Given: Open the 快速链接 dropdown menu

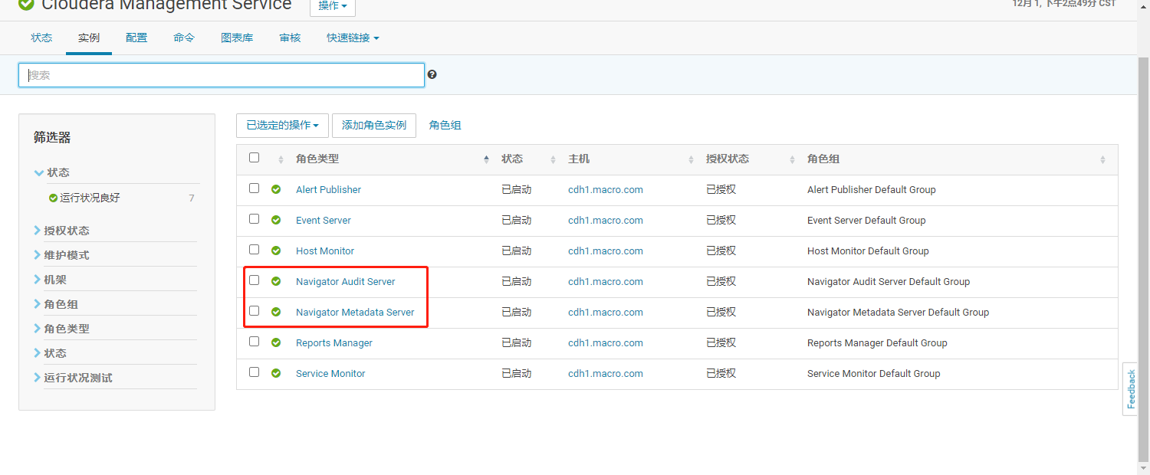Looking at the screenshot, I should [x=353, y=38].
